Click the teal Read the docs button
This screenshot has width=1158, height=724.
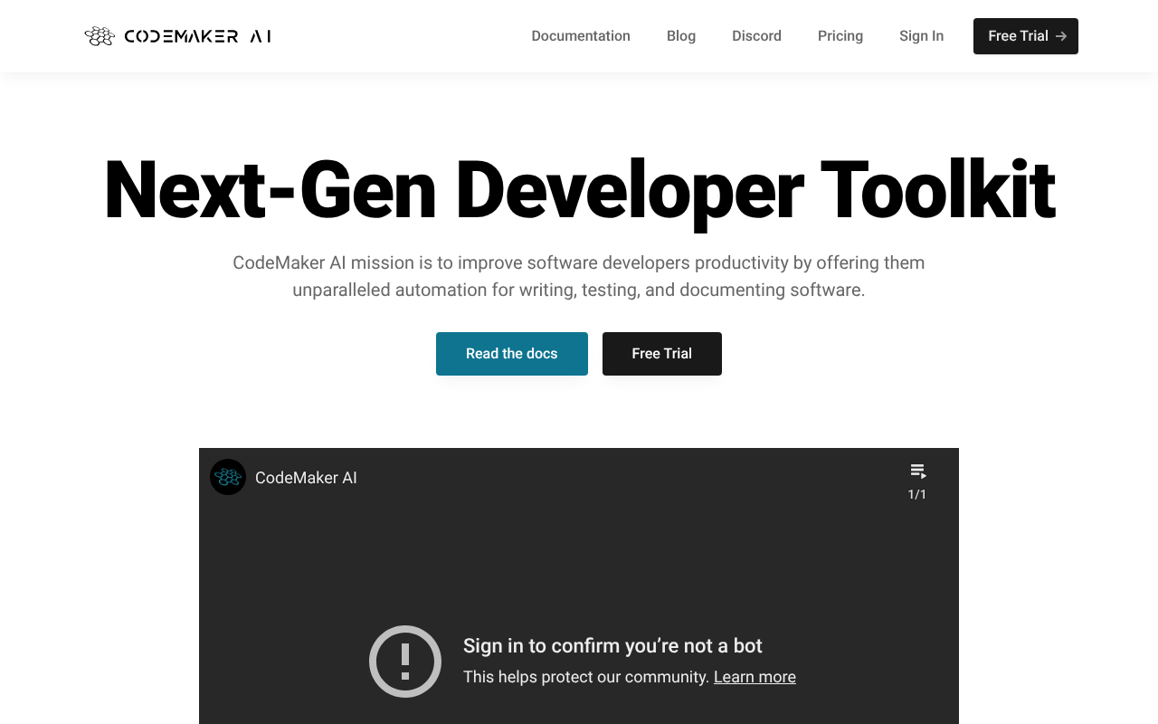pyautogui.click(x=511, y=353)
